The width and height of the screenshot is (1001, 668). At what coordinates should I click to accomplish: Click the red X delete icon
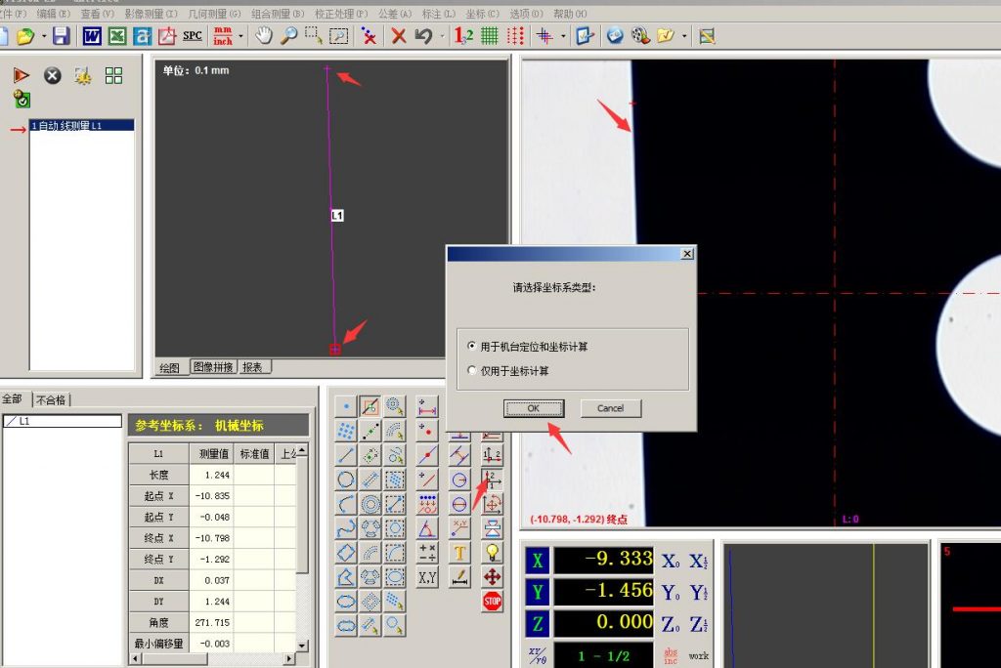(x=399, y=36)
